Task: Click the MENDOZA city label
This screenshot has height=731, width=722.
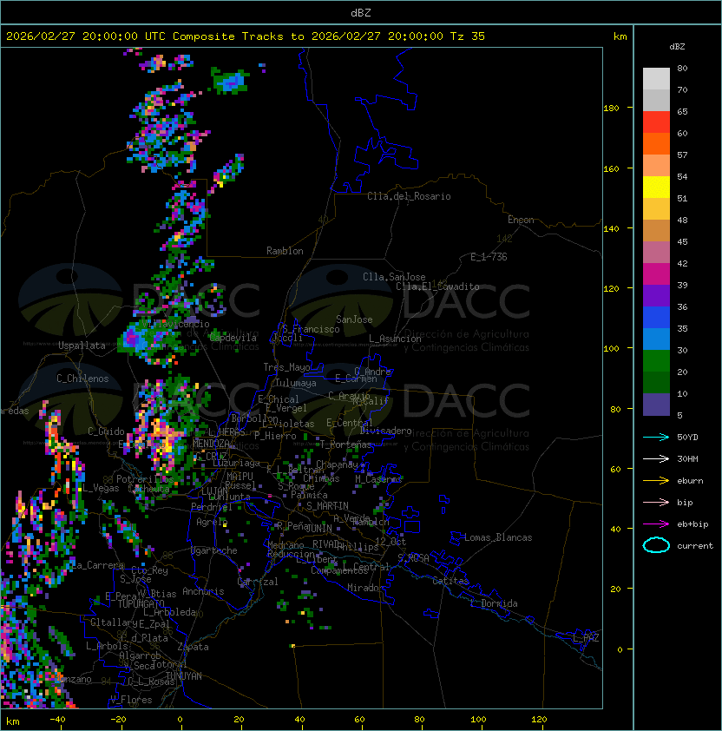Action: [x=211, y=444]
